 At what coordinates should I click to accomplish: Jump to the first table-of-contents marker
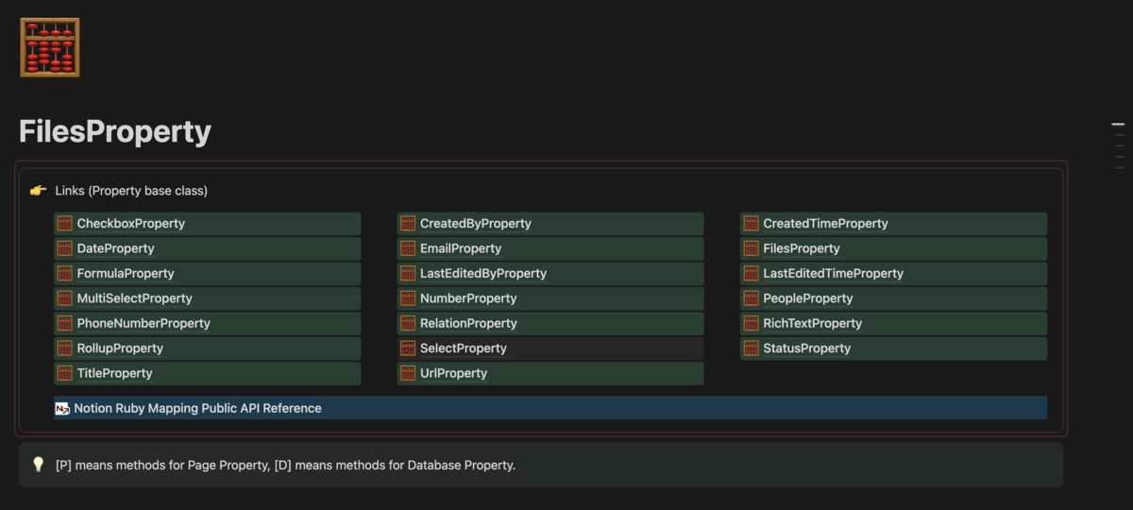[x=1118, y=125]
